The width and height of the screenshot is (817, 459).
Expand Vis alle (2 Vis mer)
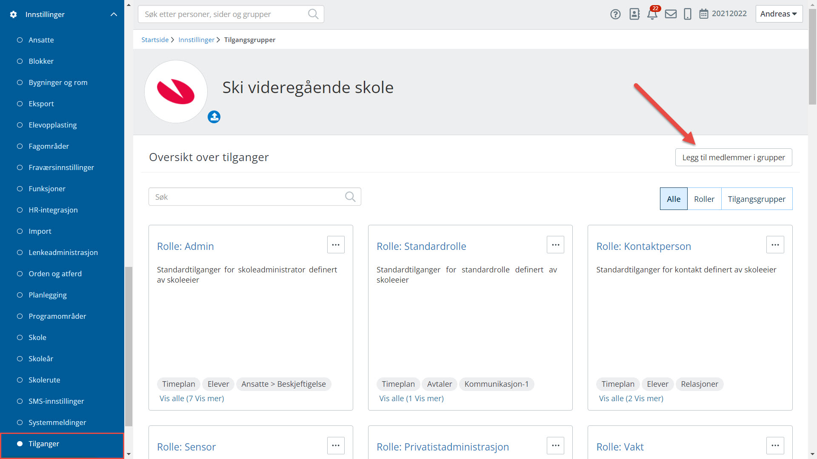(631, 399)
